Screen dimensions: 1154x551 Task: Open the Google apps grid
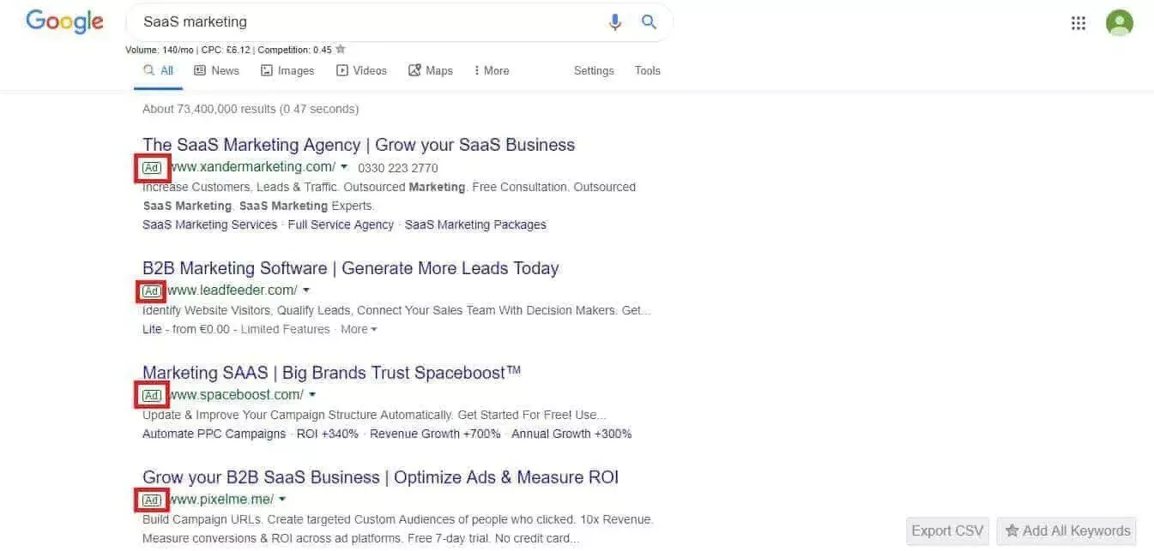click(x=1078, y=23)
